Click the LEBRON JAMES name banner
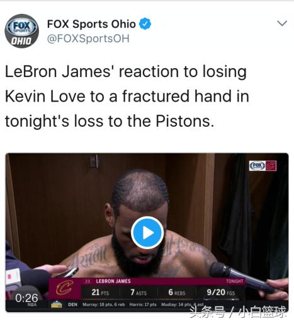 (113, 281)
